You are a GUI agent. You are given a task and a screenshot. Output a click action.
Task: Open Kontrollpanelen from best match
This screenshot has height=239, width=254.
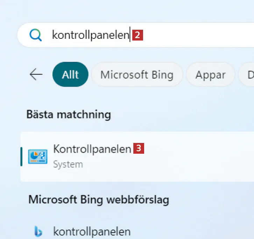point(92,149)
